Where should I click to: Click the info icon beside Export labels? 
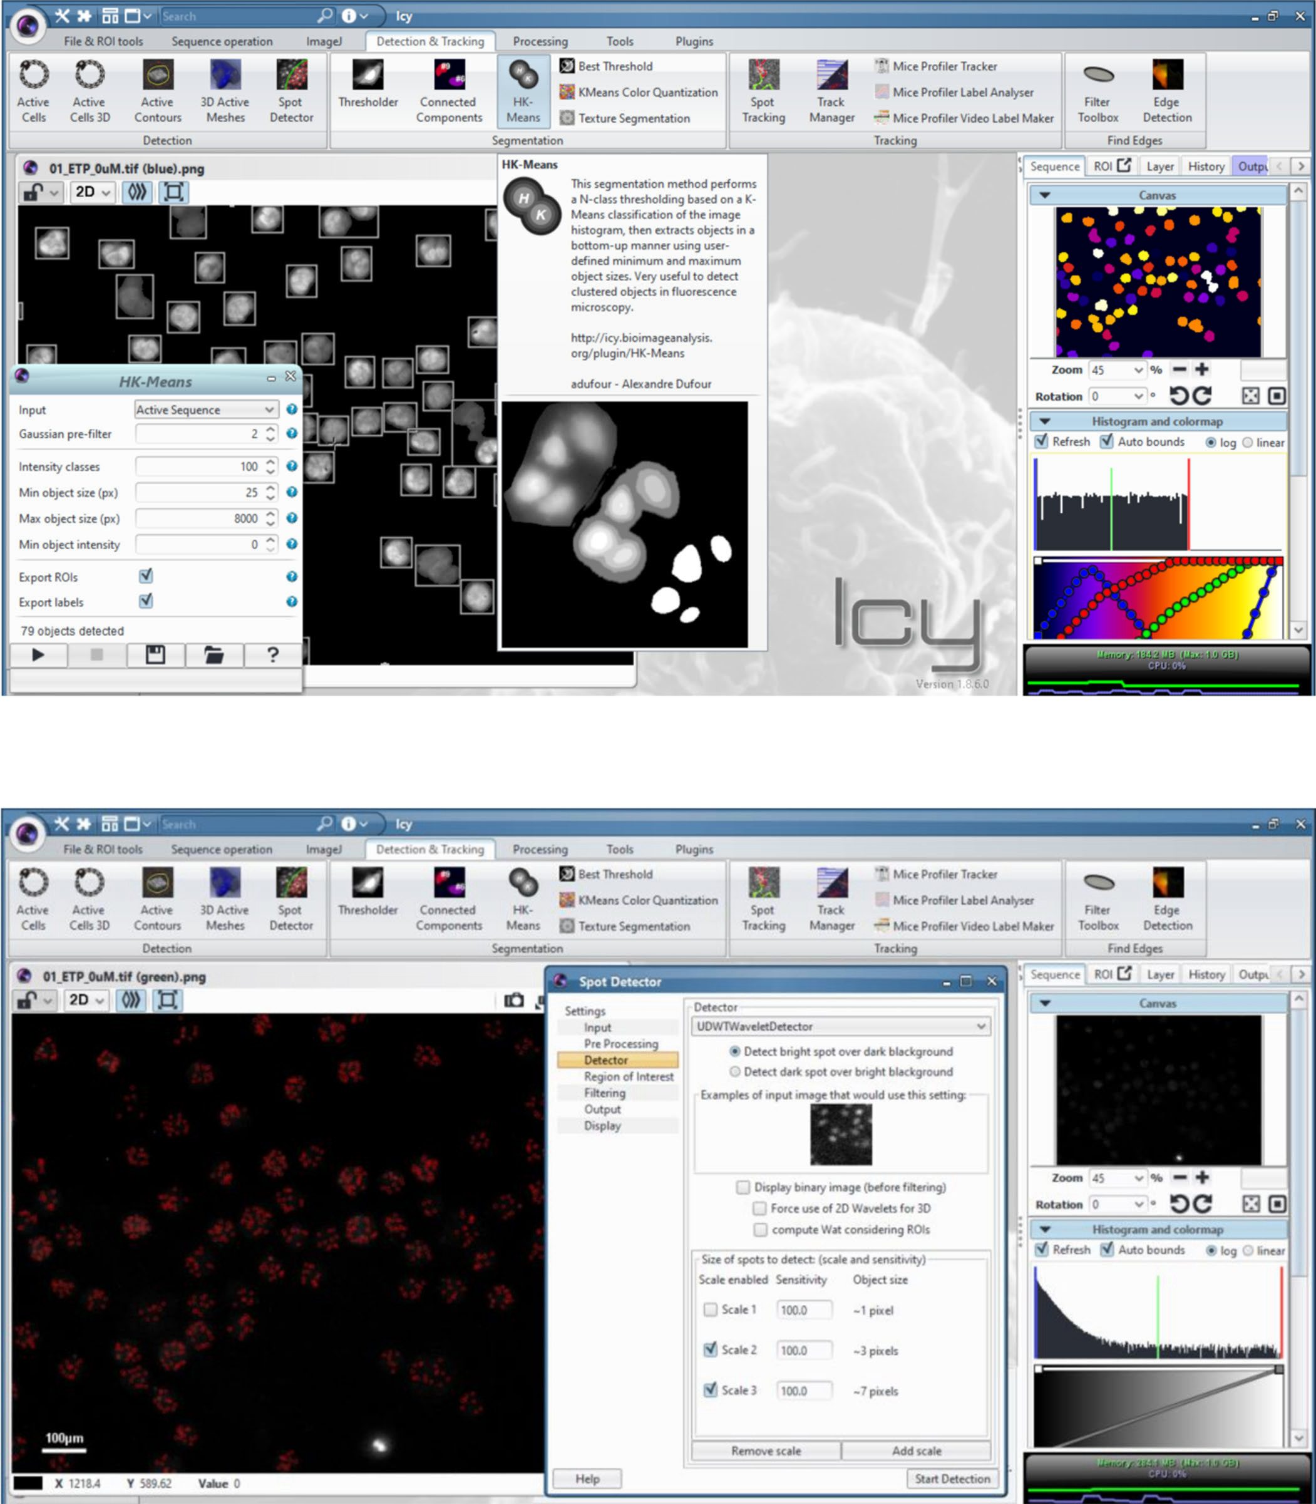pyautogui.click(x=292, y=602)
